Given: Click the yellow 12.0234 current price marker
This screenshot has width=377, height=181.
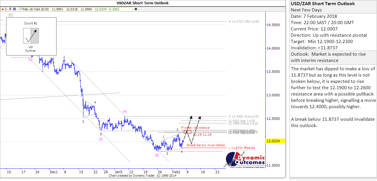Looking at the screenshot, I should pos(275,141).
